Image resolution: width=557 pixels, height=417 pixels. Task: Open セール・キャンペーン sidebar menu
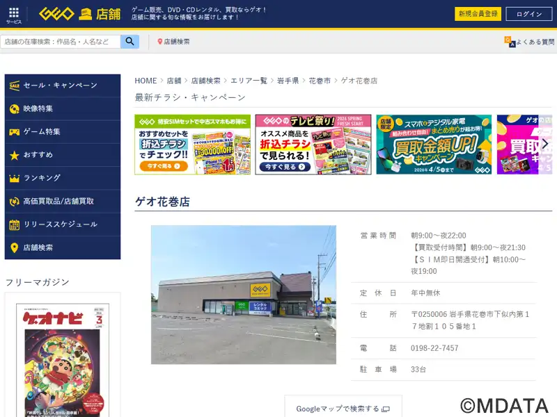[63, 85]
